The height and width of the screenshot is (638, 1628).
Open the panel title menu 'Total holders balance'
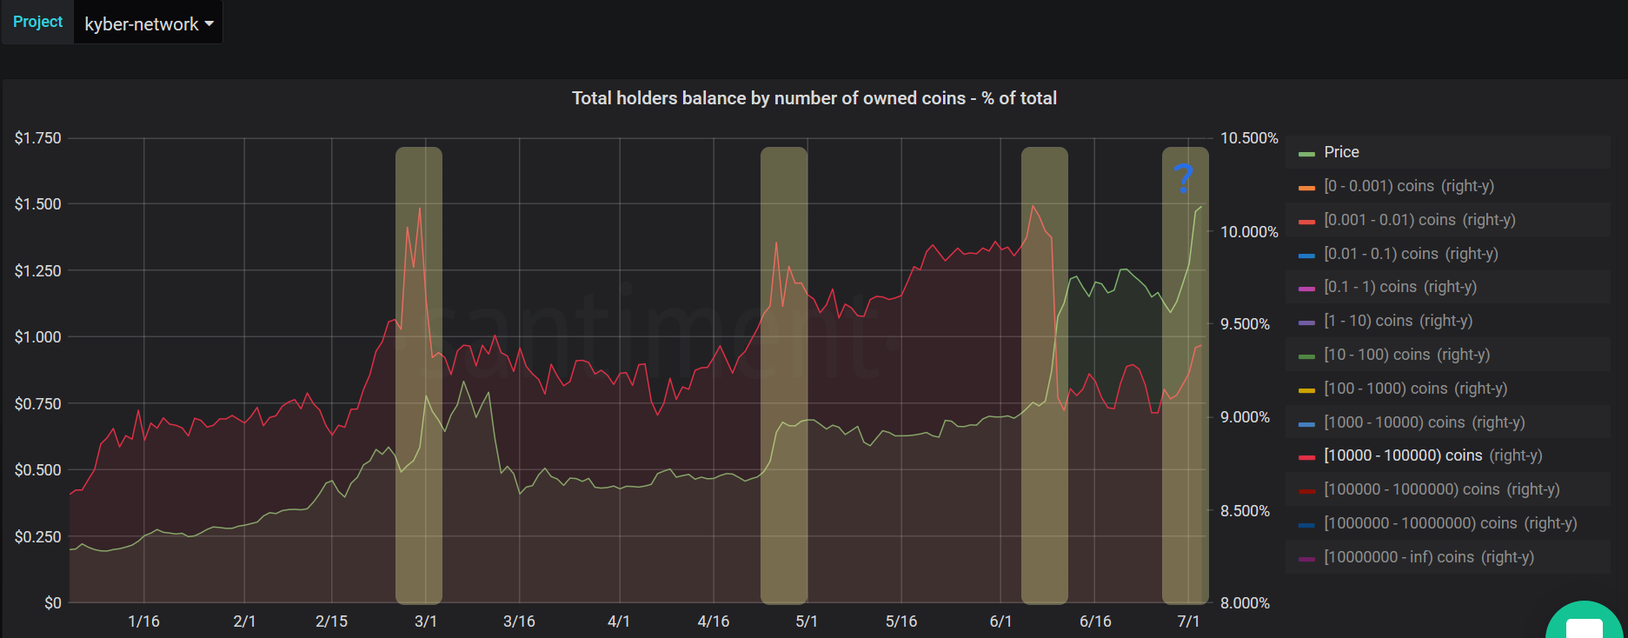[x=814, y=98]
